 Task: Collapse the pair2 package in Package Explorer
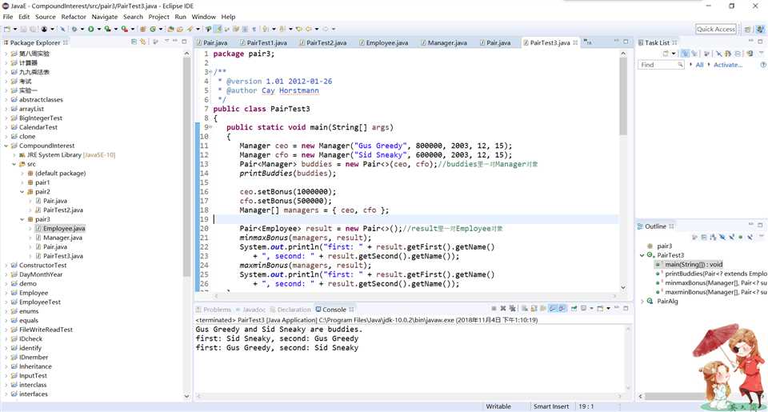tap(22, 191)
